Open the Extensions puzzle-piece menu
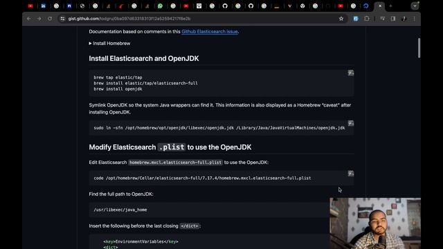 (x=367, y=19)
